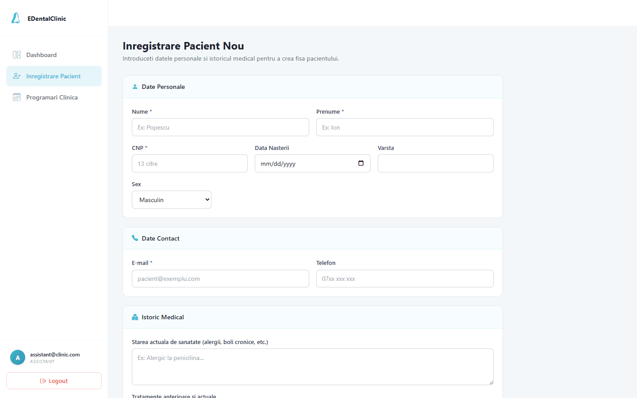Click the EDentalClinic tooth logo icon
The image size is (637, 398).
point(16,18)
